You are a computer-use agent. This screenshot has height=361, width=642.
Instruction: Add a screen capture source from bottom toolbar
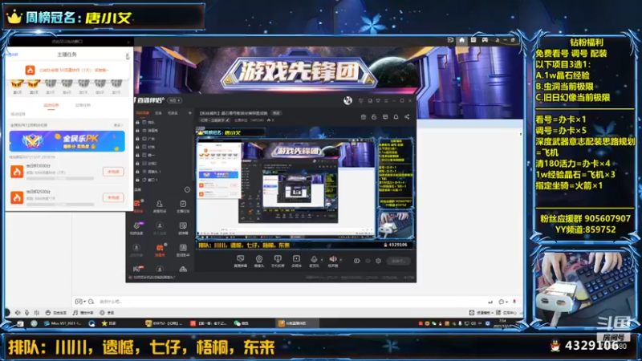tap(240, 262)
